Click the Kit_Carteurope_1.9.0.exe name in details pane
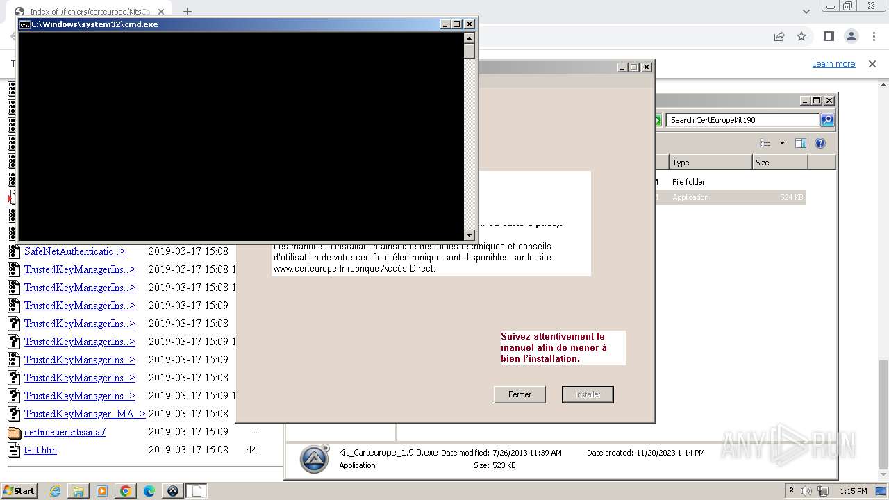The image size is (889, 500). (388, 452)
